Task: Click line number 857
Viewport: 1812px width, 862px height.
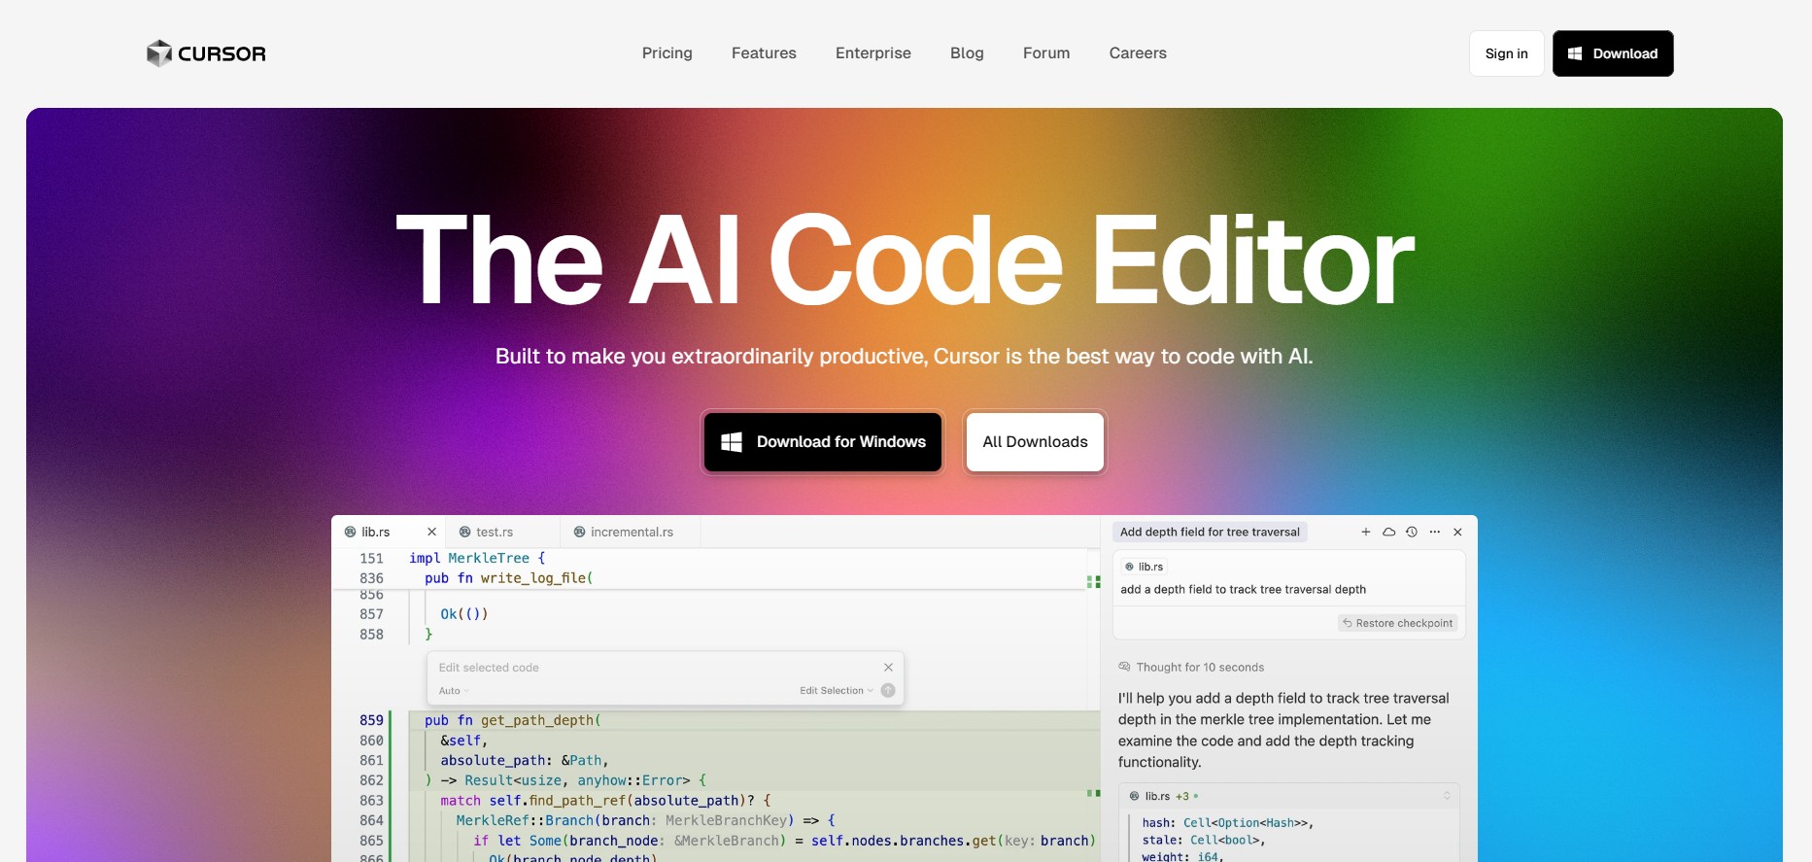Action: [x=371, y=614]
